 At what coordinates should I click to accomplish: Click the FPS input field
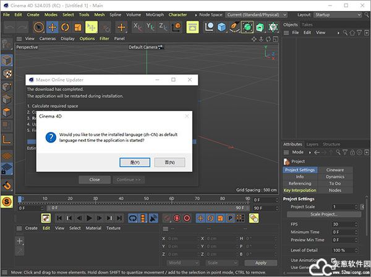click(344, 224)
